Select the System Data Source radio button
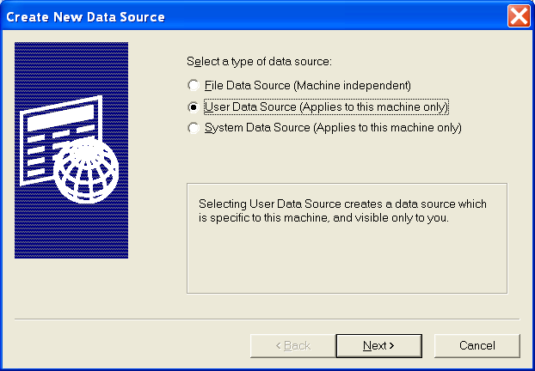 [x=194, y=128]
